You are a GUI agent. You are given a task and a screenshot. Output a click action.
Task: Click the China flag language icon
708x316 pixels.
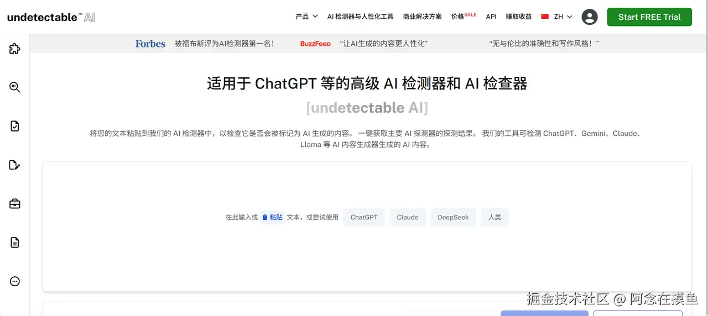(545, 17)
